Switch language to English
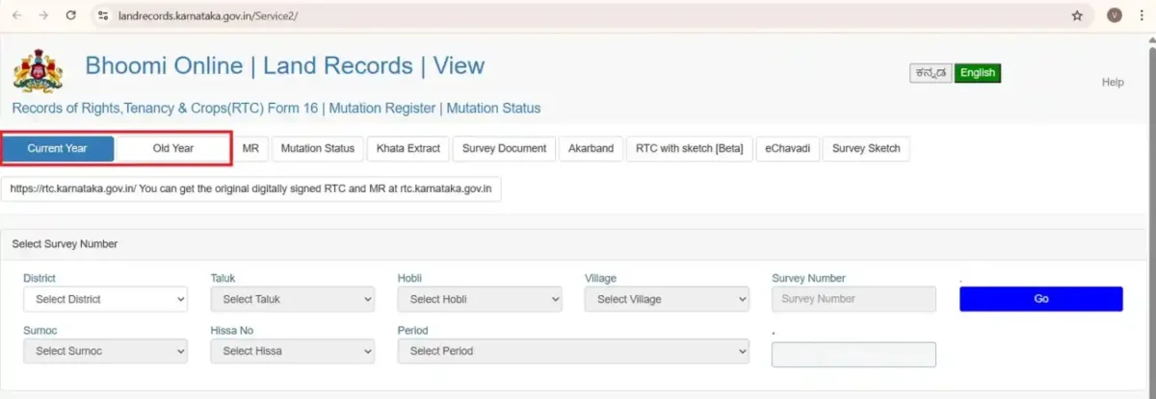Image resolution: width=1156 pixels, height=399 pixels. tap(978, 73)
